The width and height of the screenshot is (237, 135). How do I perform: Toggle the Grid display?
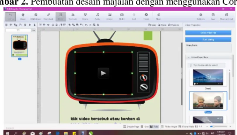pos(145,127)
